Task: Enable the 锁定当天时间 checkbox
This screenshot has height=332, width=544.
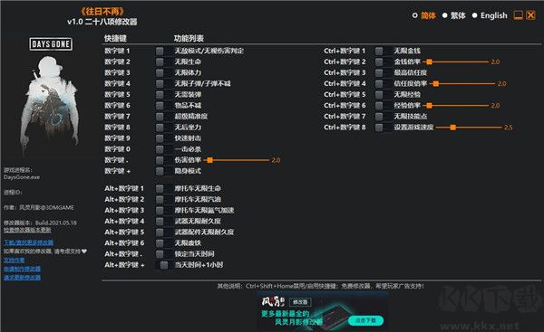Action: pos(160,254)
